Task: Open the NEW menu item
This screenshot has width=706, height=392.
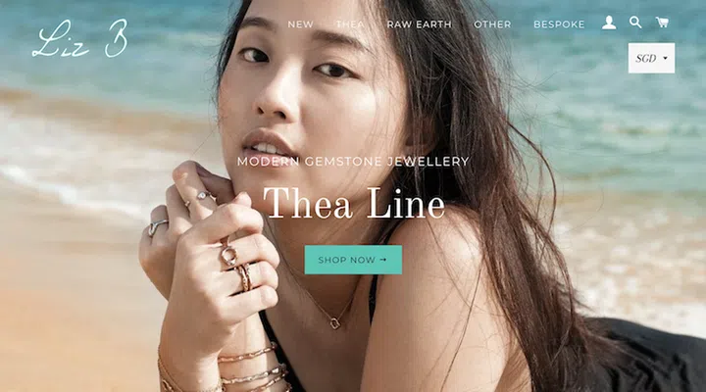Action: 301,24
